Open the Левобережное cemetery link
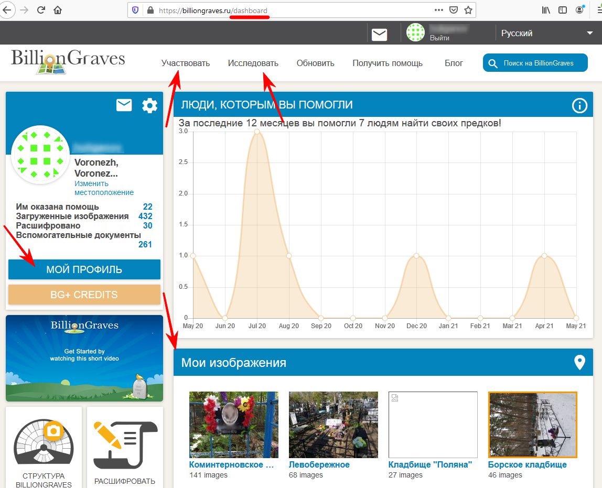 click(x=319, y=464)
